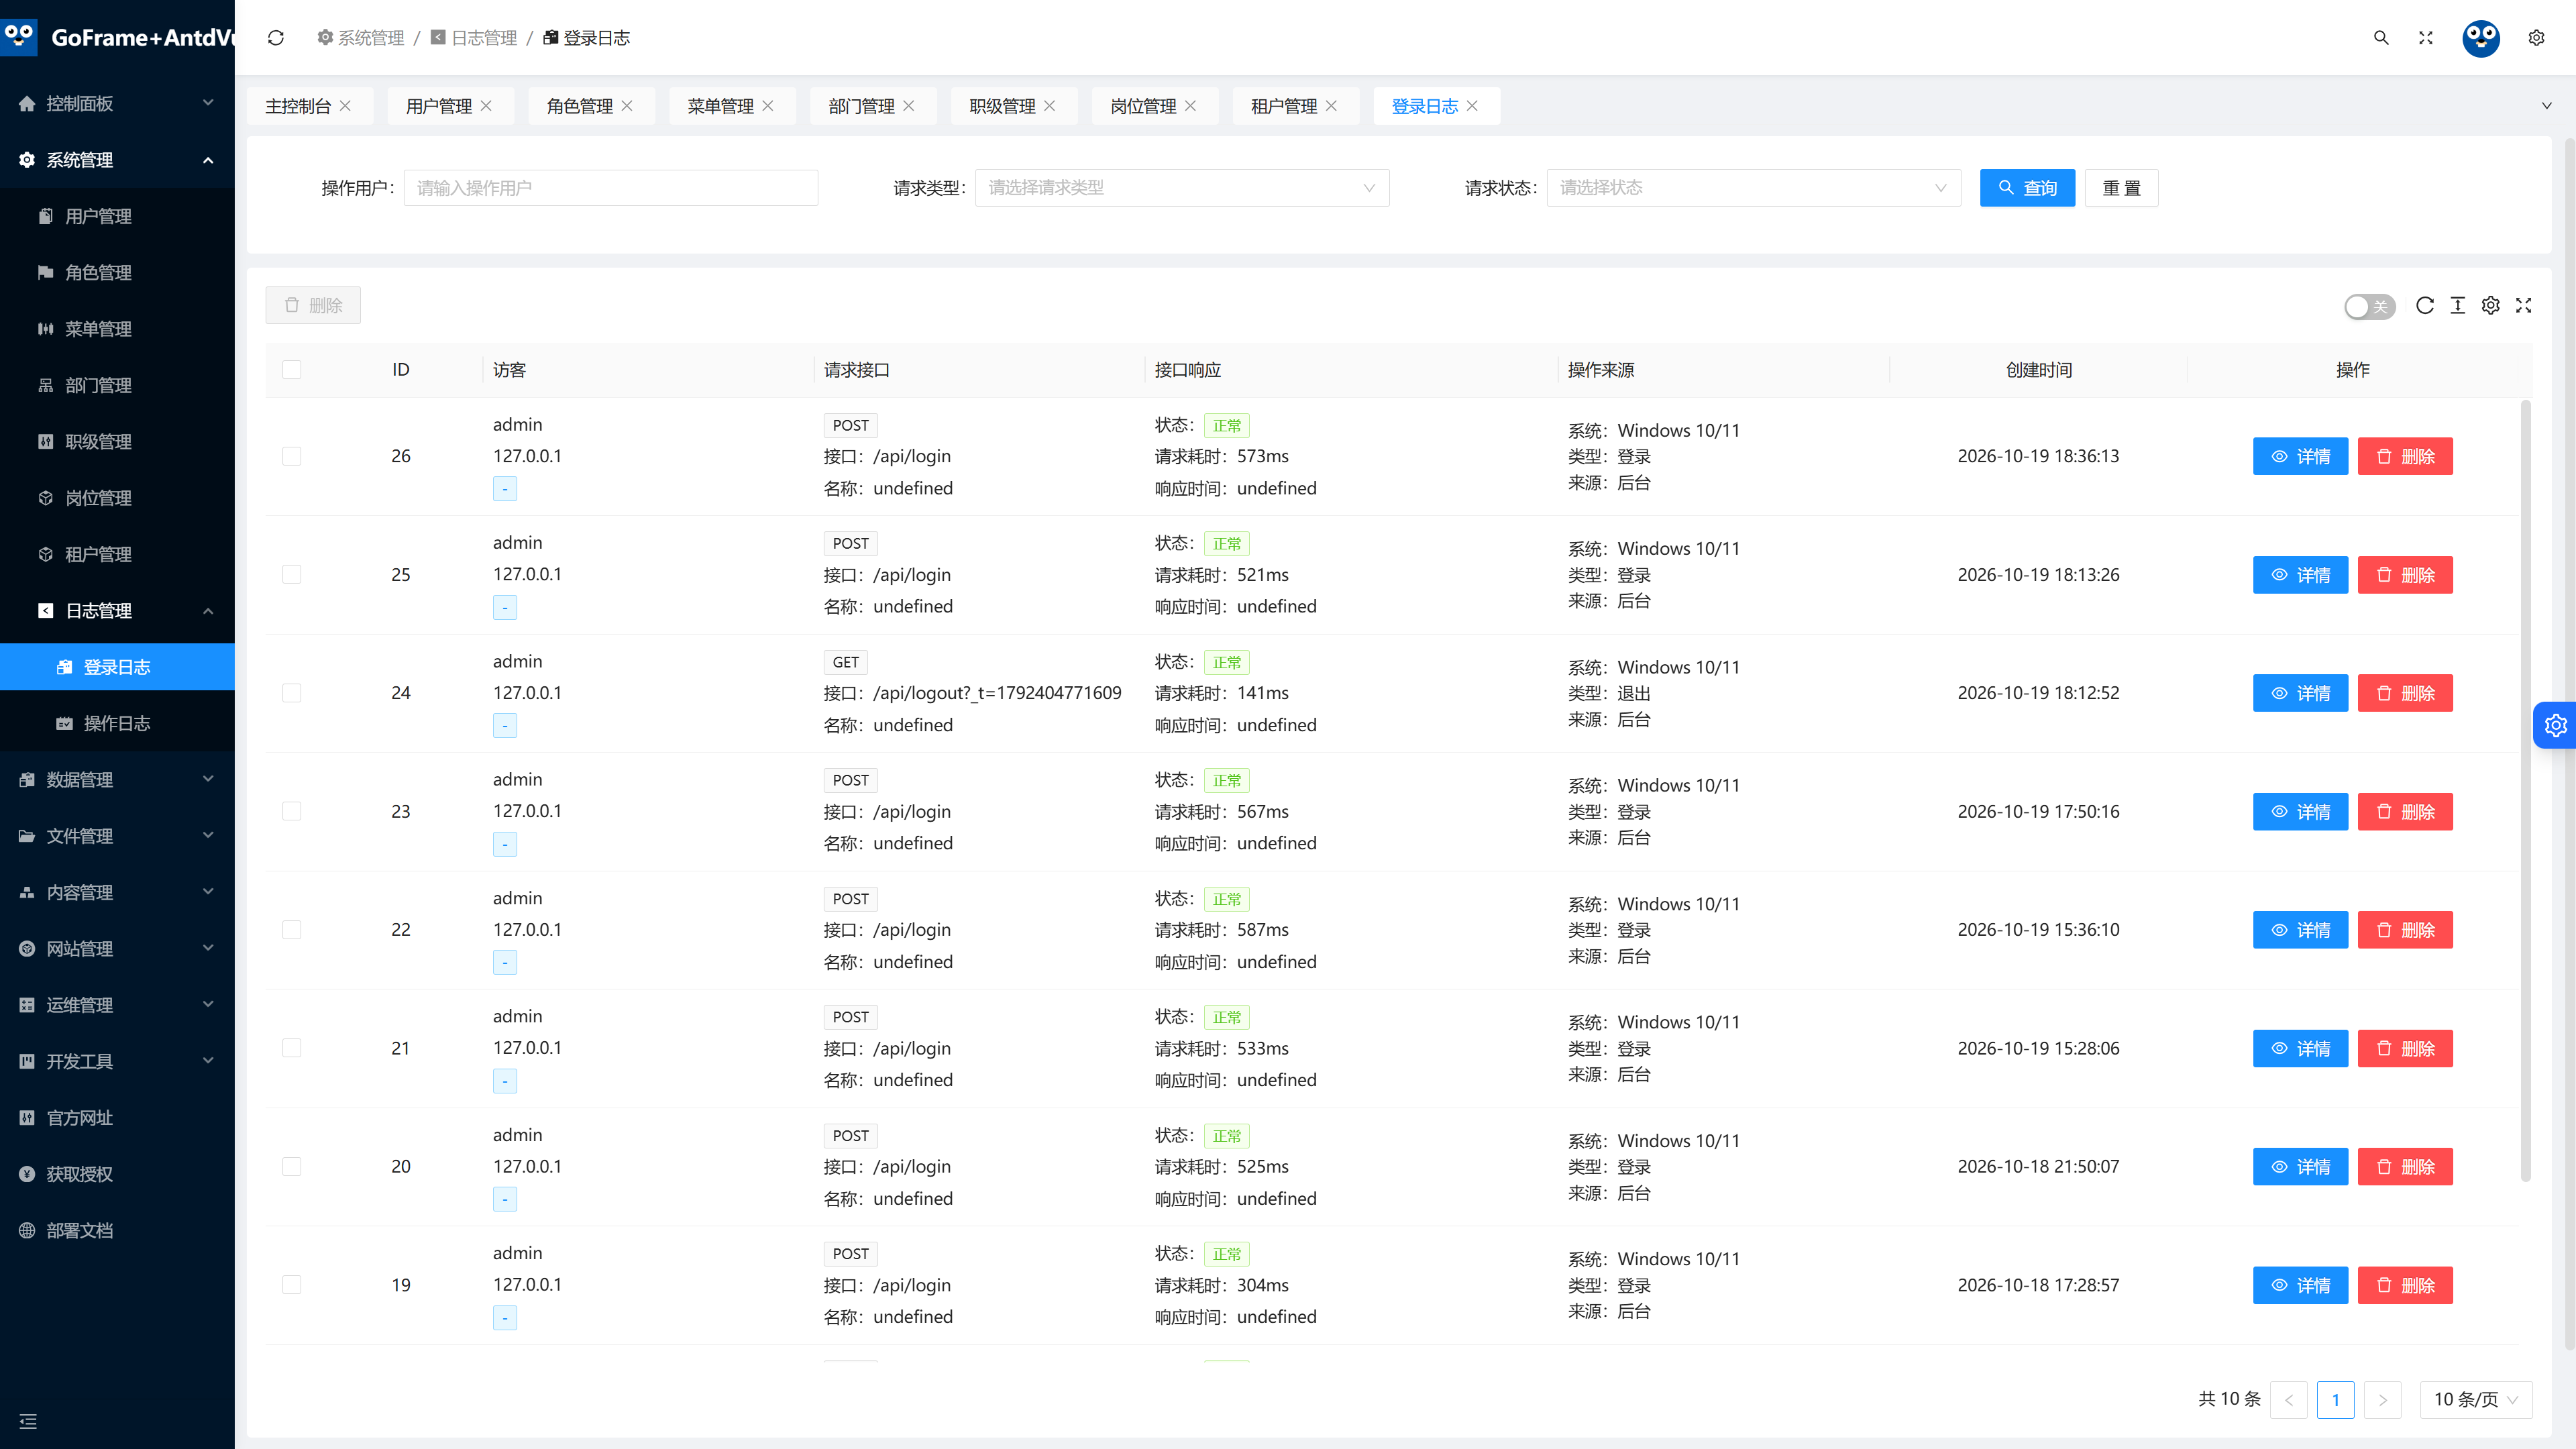Open table density (row height) icon

click(2458, 305)
